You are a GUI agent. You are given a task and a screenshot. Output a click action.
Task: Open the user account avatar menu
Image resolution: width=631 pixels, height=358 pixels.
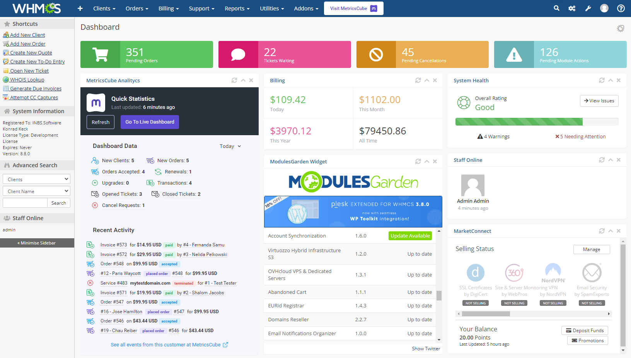point(604,8)
